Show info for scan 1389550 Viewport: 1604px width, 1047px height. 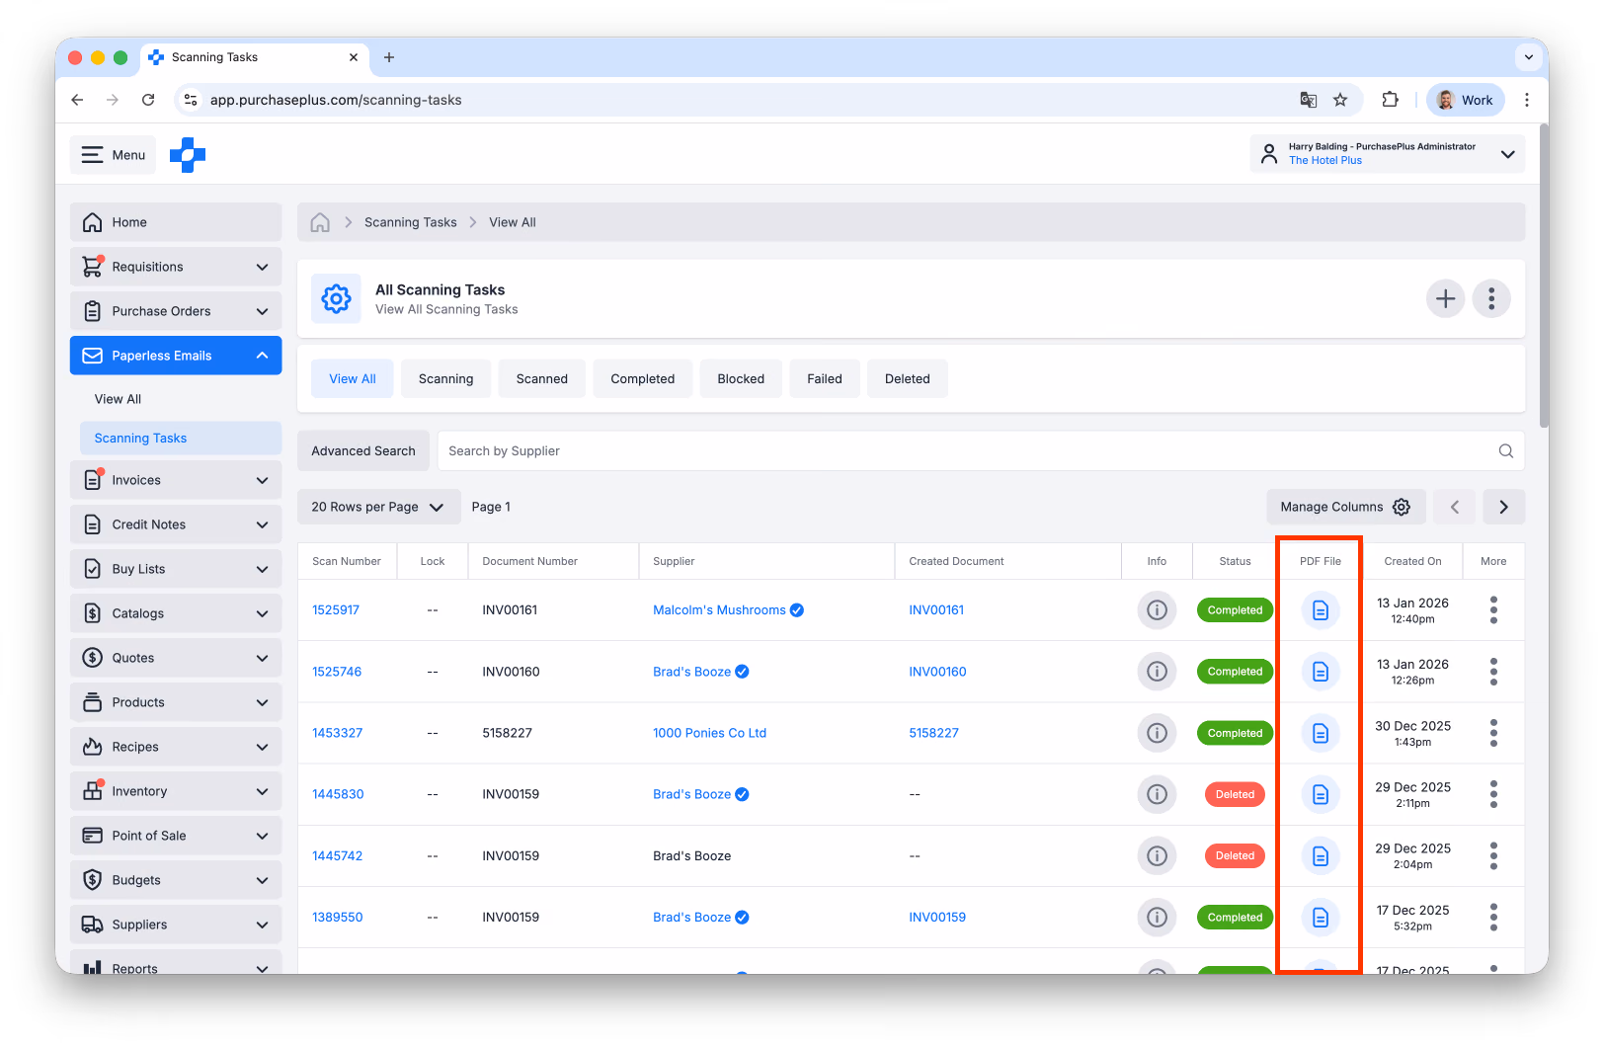(x=1157, y=918)
